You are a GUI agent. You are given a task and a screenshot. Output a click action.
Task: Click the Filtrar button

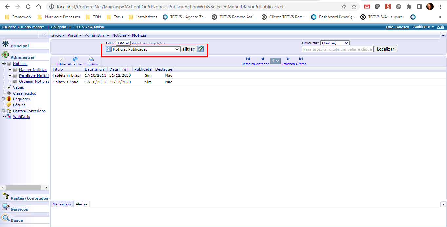point(188,49)
